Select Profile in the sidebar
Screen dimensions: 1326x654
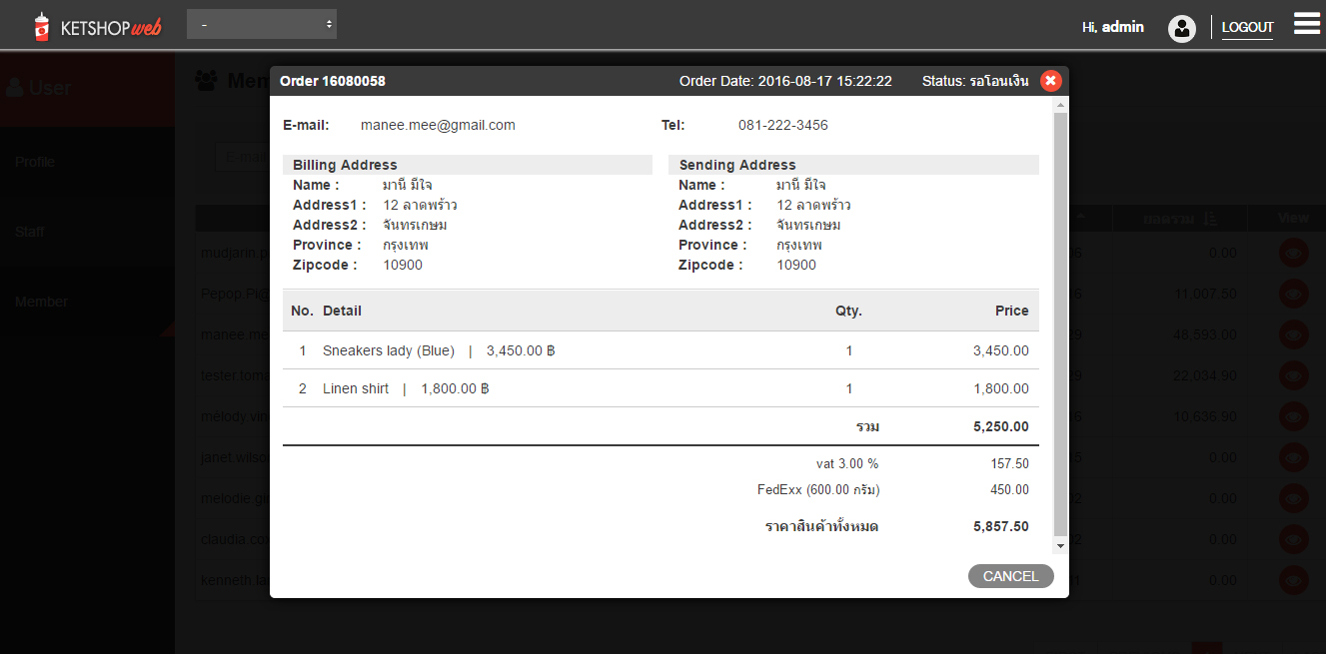click(x=35, y=162)
